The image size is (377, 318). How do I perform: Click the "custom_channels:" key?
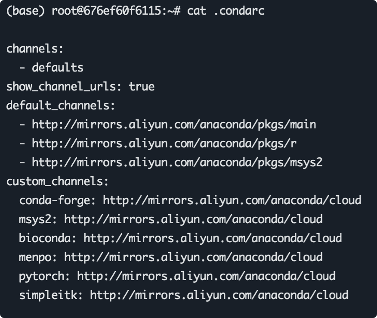[58, 181]
